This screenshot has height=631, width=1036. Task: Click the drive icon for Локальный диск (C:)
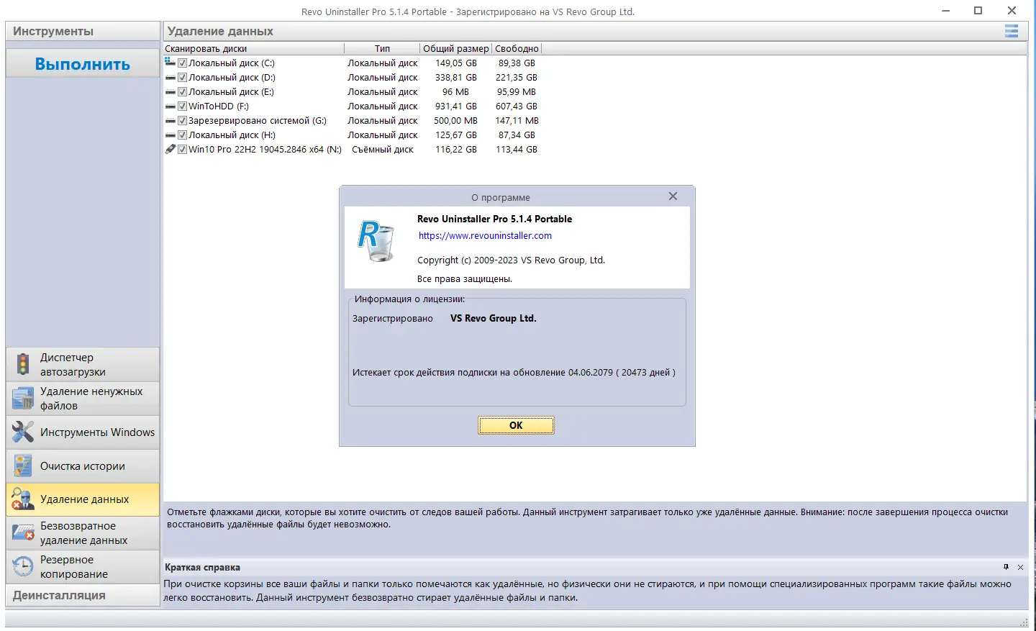(x=171, y=63)
